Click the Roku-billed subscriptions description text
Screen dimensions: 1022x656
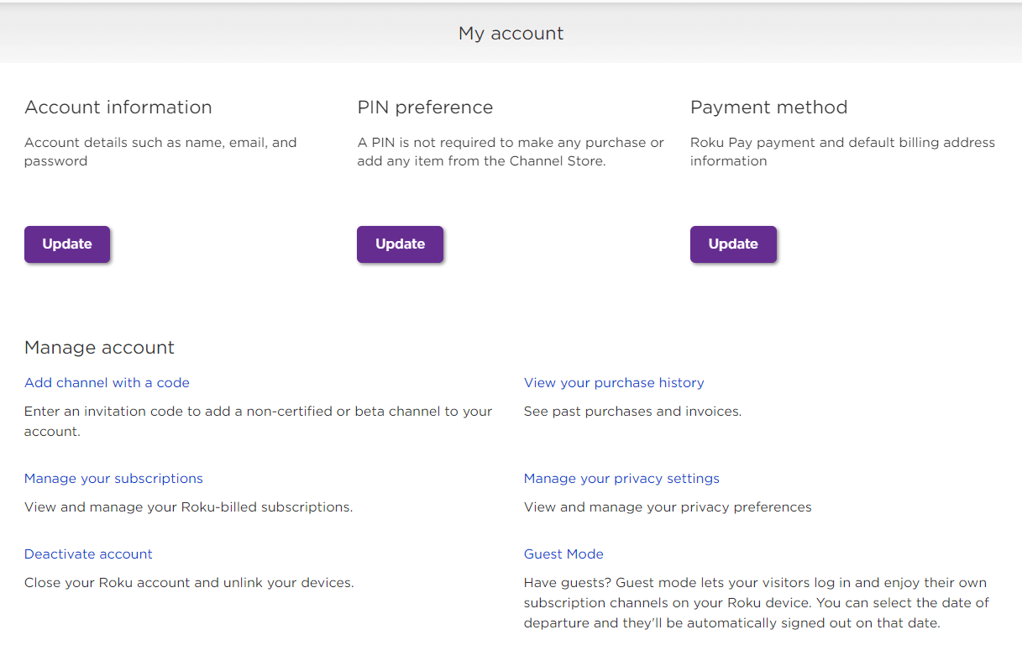(188, 507)
